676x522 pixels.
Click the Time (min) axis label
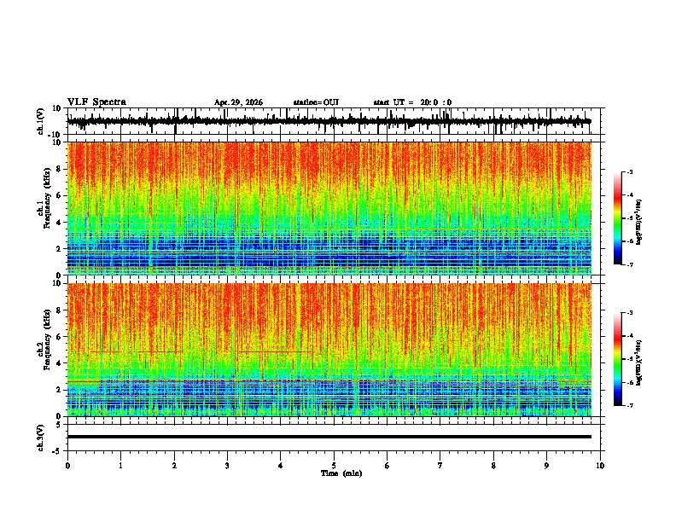point(341,473)
